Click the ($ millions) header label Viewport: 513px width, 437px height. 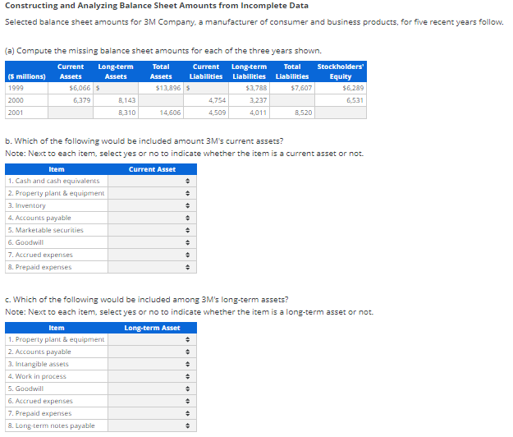click(x=27, y=76)
